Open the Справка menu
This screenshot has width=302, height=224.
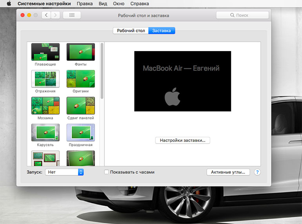coord(140,4)
